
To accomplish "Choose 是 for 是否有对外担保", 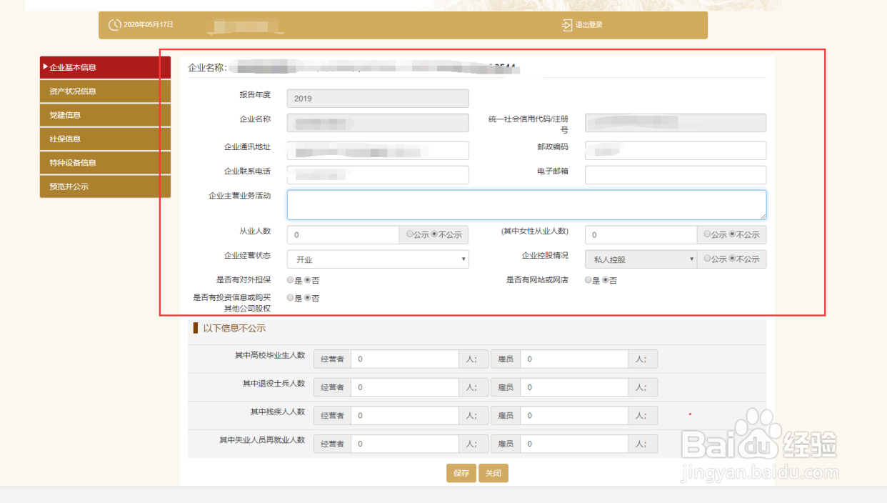I will (290, 279).
